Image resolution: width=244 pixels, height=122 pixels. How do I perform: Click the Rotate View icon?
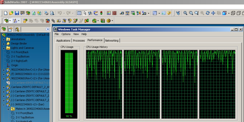(208, 13)
